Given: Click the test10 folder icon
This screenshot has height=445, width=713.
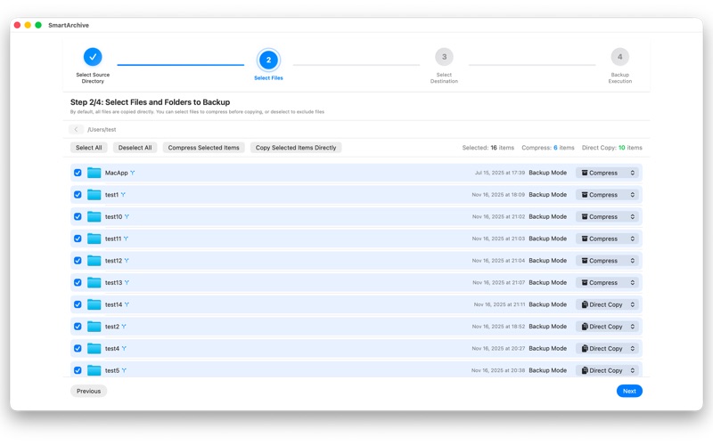Looking at the screenshot, I should click(94, 216).
